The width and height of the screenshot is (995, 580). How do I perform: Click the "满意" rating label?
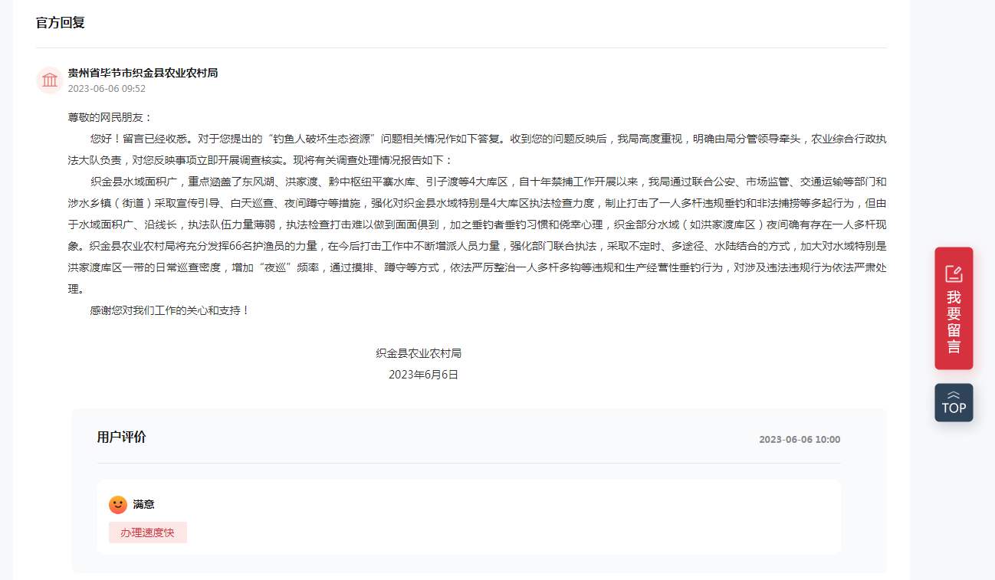point(143,504)
